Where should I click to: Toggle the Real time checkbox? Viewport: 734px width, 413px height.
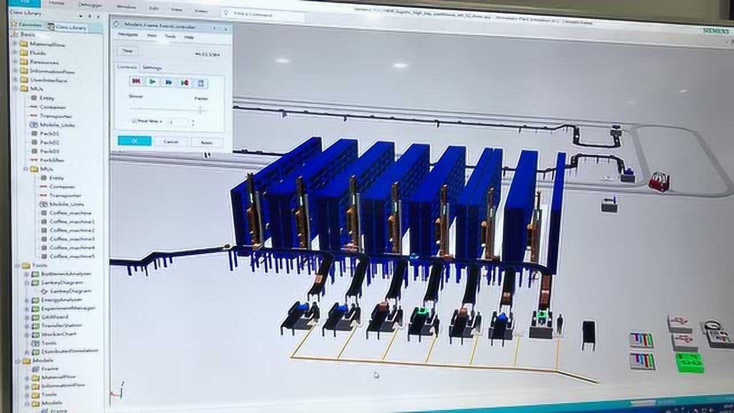click(x=135, y=121)
